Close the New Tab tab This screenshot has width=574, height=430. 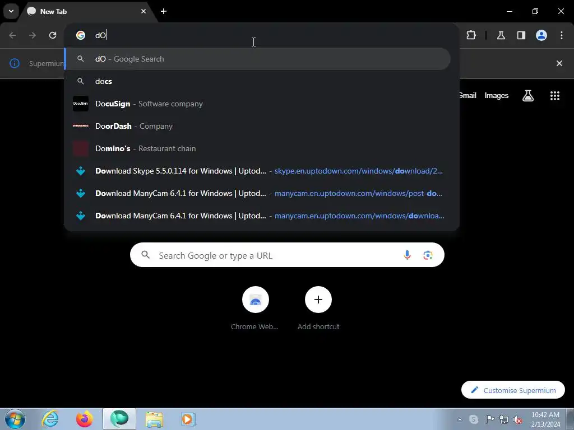pyautogui.click(x=143, y=11)
